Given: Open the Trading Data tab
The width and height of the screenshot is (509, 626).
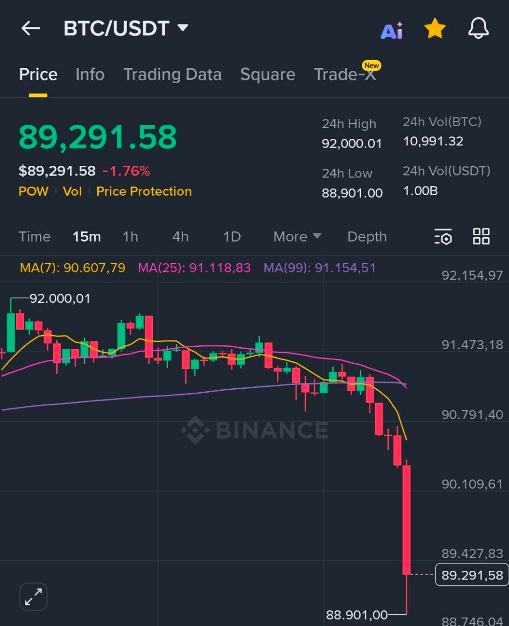Looking at the screenshot, I should tap(172, 74).
